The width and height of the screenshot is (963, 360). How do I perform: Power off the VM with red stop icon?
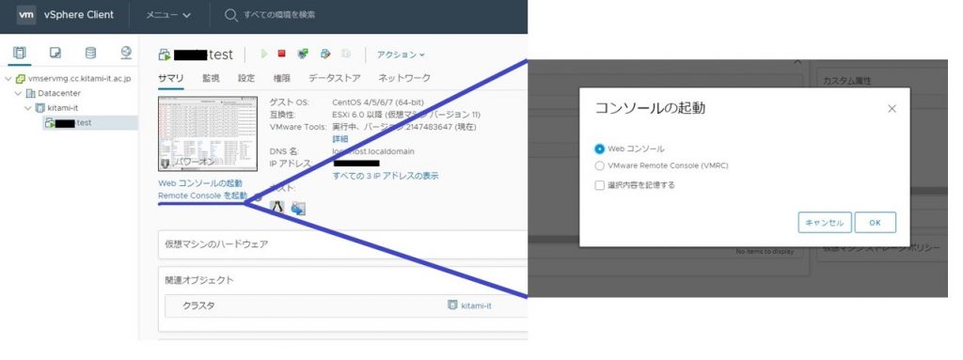click(x=282, y=55)
